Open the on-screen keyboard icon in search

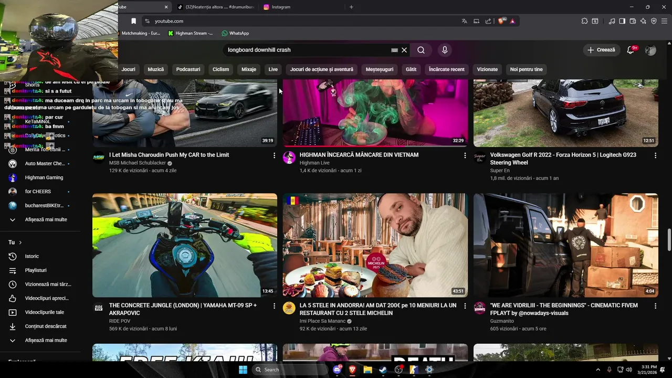pos(394,50)
